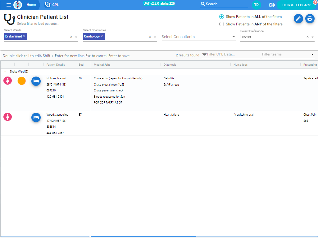This screenshot has height=238, width=318.
Task: Sort by Patient Details column
Action: (x=56, y=65)
